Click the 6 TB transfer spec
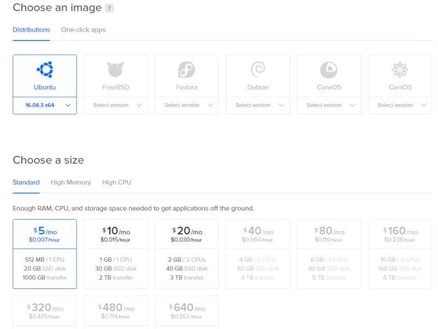The height and width of the screenshot is (329, 438). click(400, 278)
